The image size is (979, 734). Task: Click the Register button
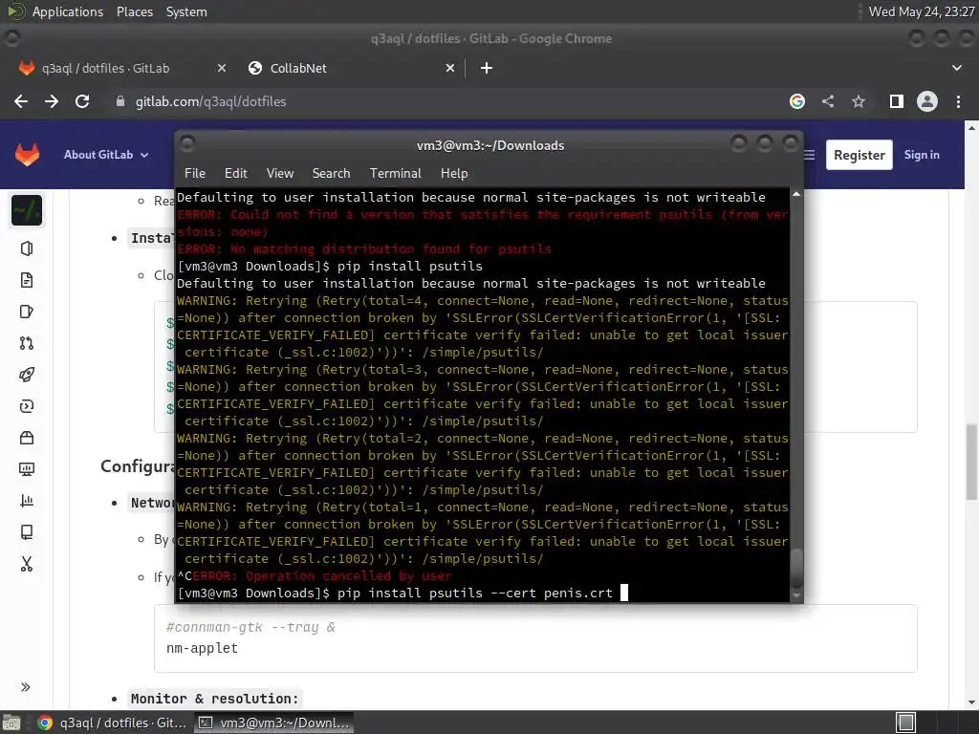[859, 155]
